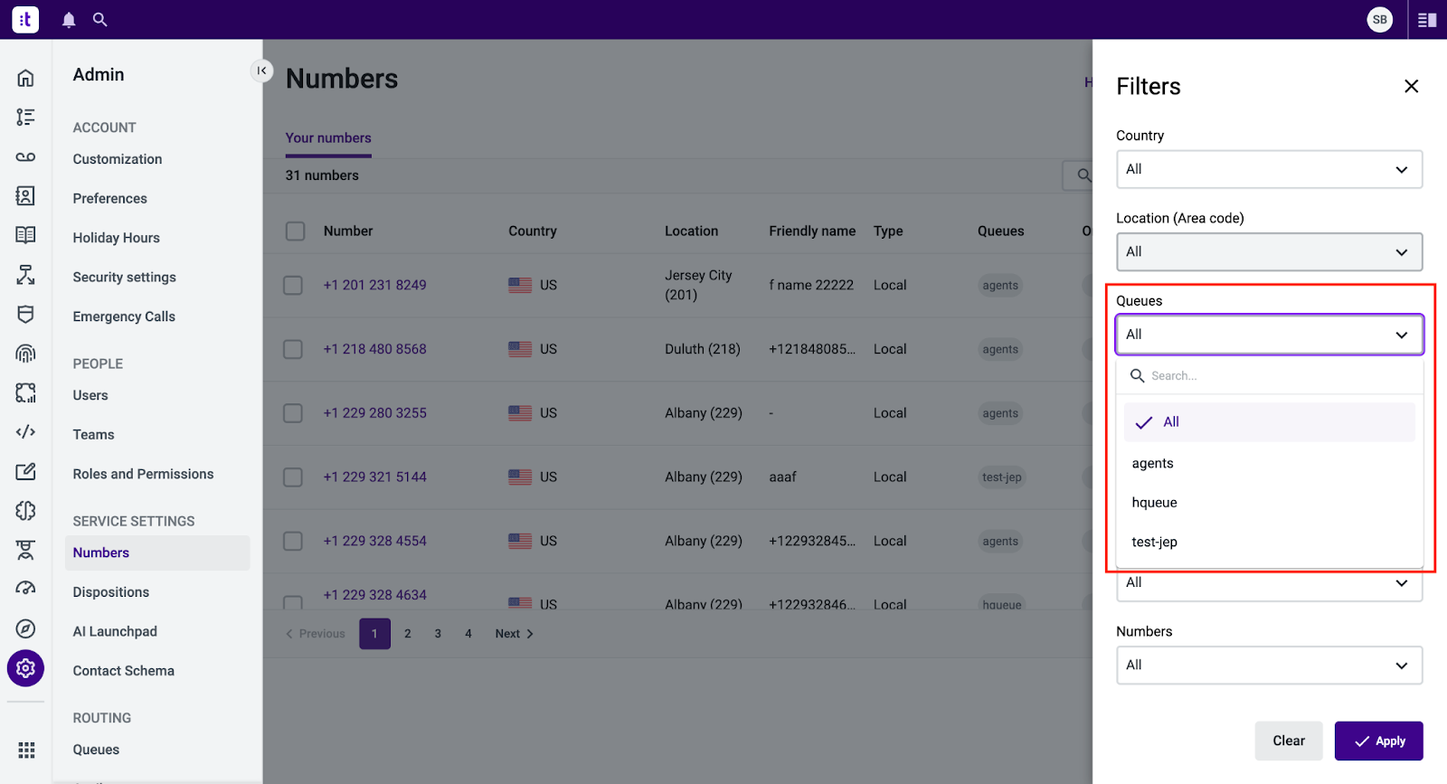Toggle the side panel layout icon

[1427, 20]
